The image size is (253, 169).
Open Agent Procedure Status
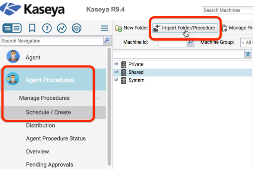coord(56,139)
